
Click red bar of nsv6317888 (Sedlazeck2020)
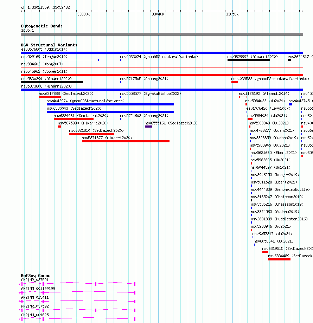click(x=50, y=97)
